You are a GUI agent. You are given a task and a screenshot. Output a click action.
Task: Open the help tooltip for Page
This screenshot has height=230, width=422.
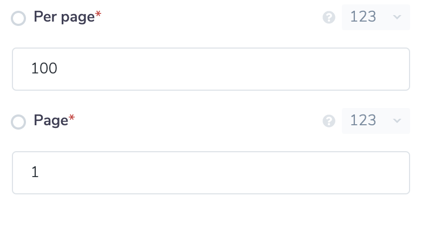329,121
